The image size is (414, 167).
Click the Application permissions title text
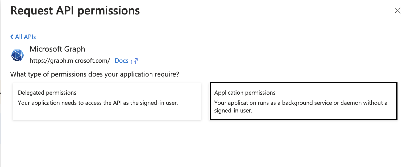coord(245,93)
